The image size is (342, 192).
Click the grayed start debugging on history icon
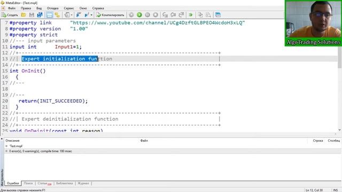[131, 15]
